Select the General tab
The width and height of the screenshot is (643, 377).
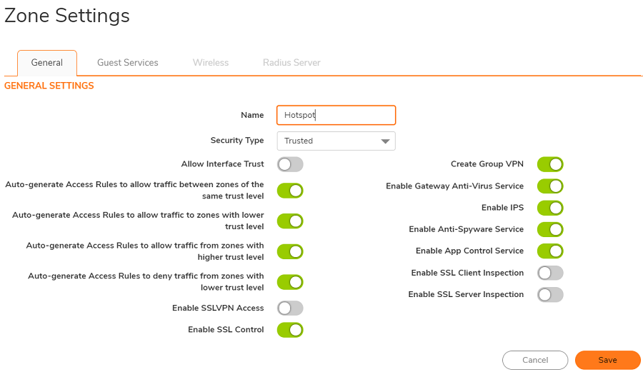click(47, 63)
